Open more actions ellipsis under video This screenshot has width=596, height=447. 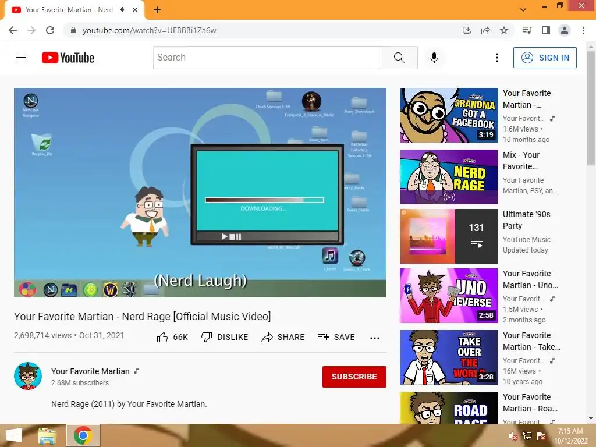(374, 338)
